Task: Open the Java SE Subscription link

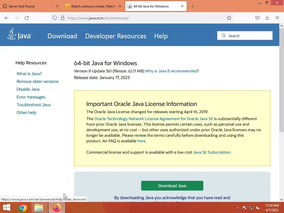Action: (x=212, y=152)
